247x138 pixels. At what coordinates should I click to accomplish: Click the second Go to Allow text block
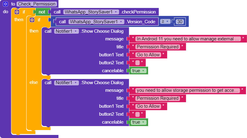tap(148, 106)
